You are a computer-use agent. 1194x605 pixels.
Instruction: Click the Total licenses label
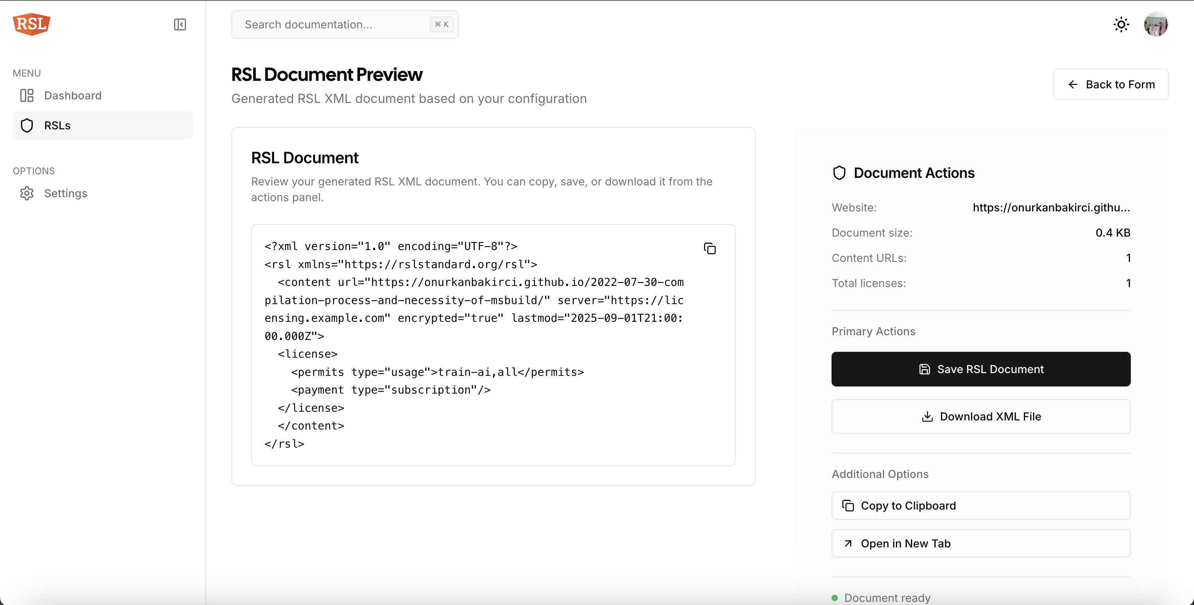click(869, 283)
